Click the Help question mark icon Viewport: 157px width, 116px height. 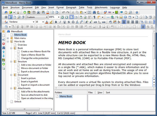click(137, 12)
